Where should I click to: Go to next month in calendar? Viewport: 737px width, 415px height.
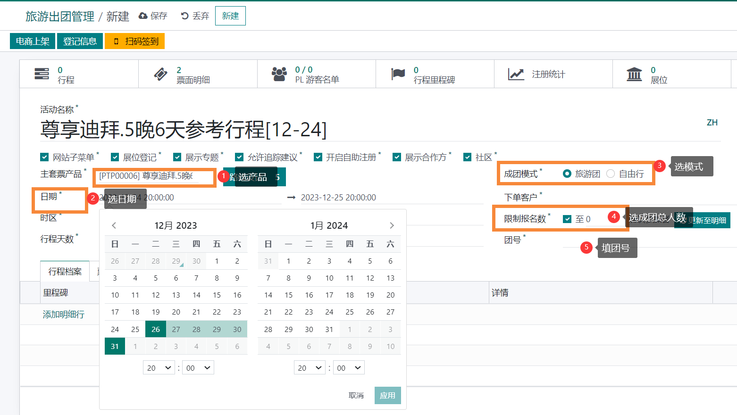[392, 225]
